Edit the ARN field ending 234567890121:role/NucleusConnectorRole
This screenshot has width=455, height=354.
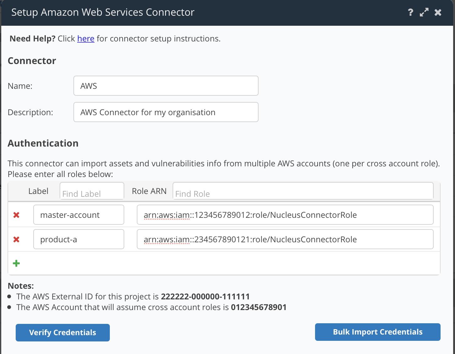click(x=285, y=239)
